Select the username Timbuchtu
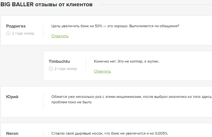Screen dimensions: 212x137 pos(59,61)
